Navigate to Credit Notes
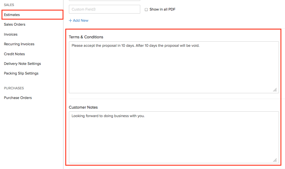This screenshot has height=169, width=285. coord(14,54)
